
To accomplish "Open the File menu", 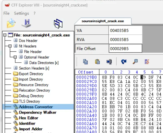I will coord(6,13).
